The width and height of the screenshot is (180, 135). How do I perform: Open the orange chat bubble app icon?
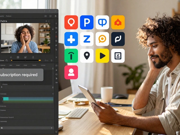click(x=102, y=39)
